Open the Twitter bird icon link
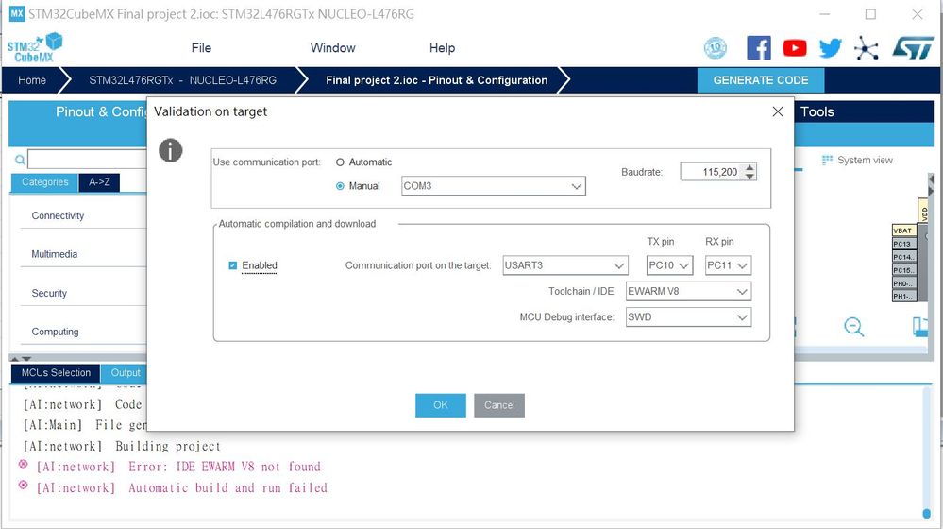 (x=831, y=47)
